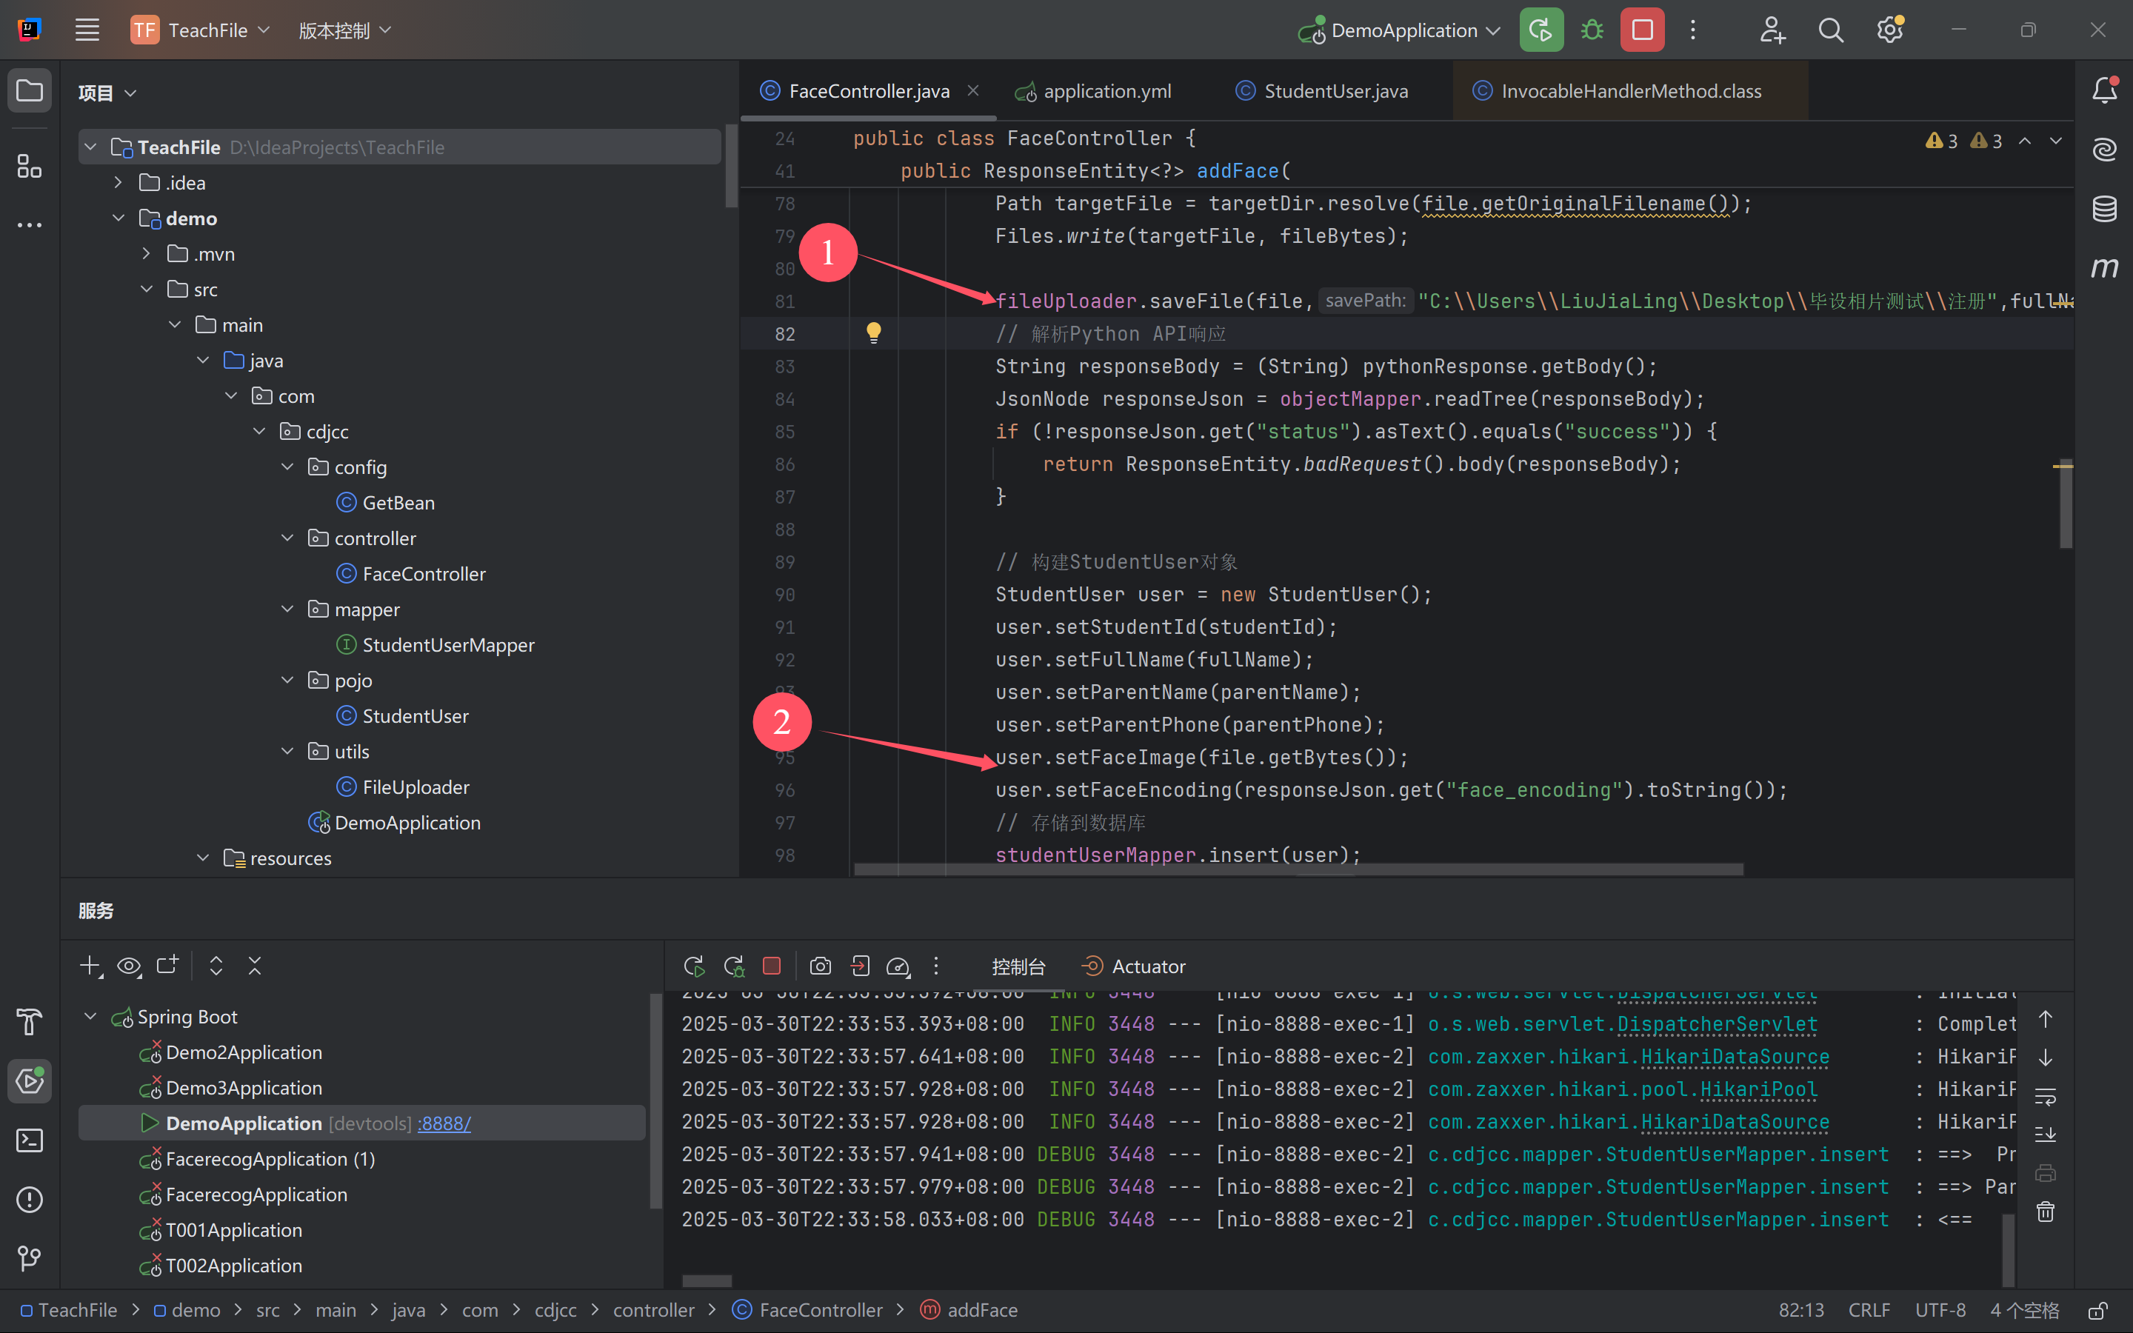Viewport: 2133px width, 1333px height.
Task: Open the Maven tool window
Action: click(x=2105, y=267)
